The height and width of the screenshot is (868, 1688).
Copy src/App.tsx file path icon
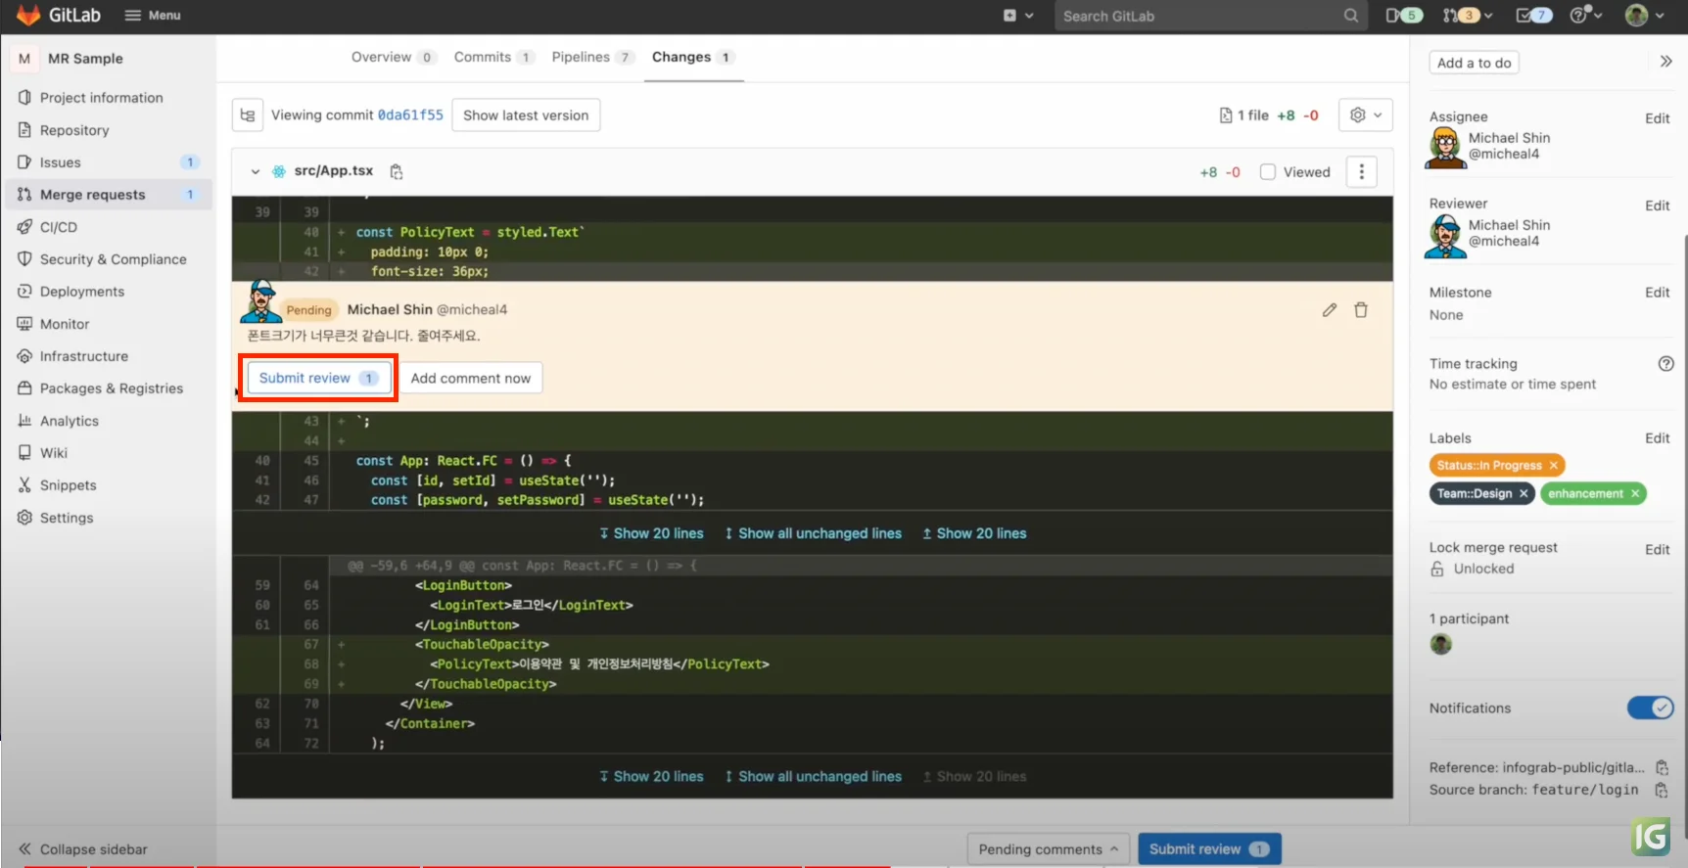[x=397, y=172]
